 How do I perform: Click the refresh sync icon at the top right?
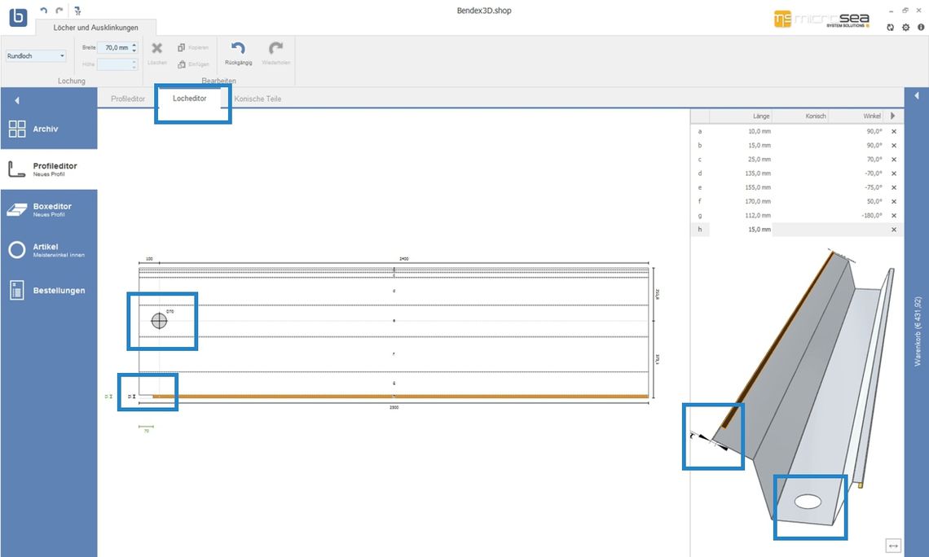click(890, 27)
